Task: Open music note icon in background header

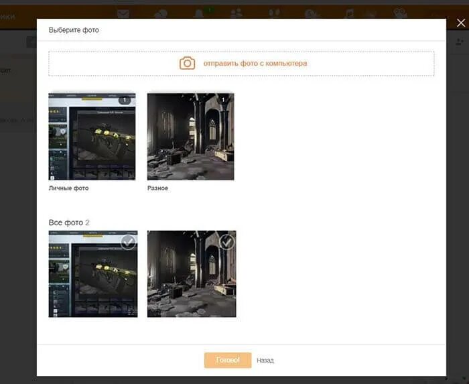Action: pyautogui.click(x=349, y=13)
